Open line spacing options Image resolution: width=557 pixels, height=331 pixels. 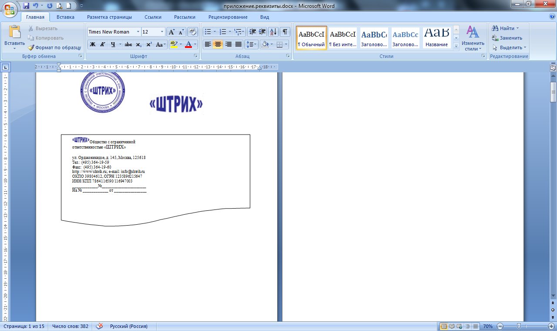pos(252,44)
